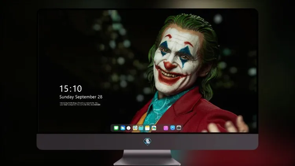
Task: Click the small tagline text under the date
Action: pos(80,104)
